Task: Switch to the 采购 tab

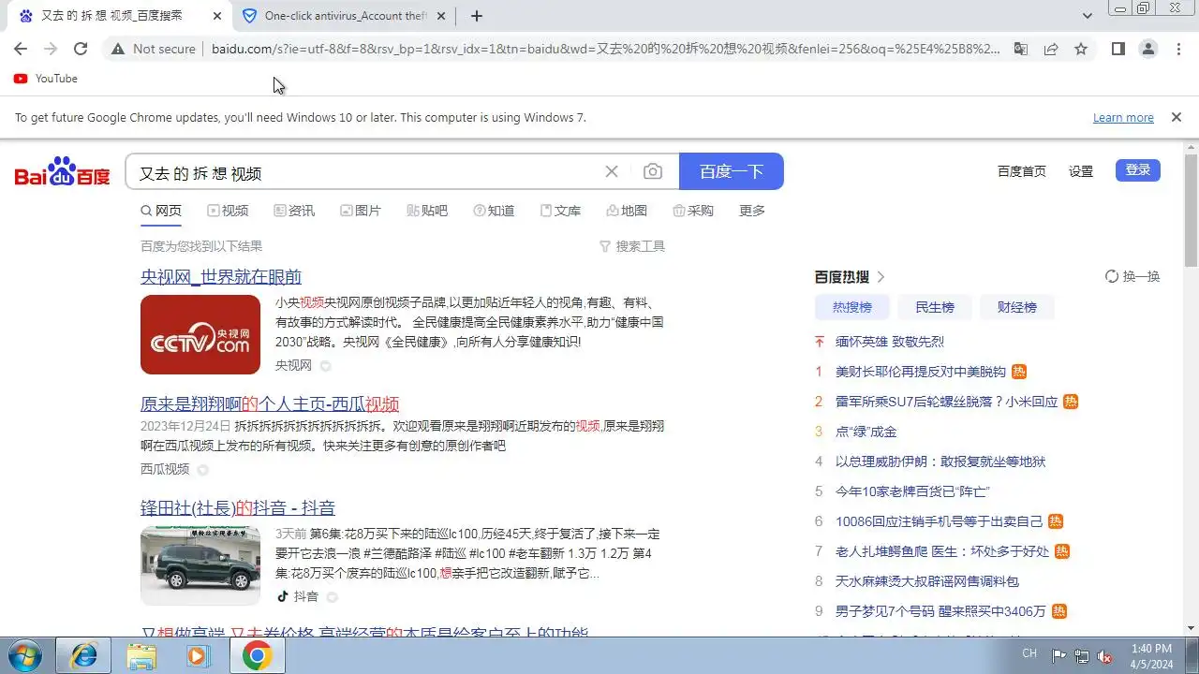Action: (693, 211)
